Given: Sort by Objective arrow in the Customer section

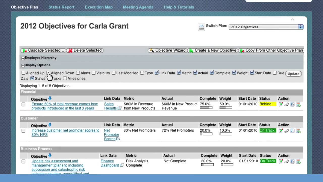Looking at the screenshot, I should coord(50,125).
